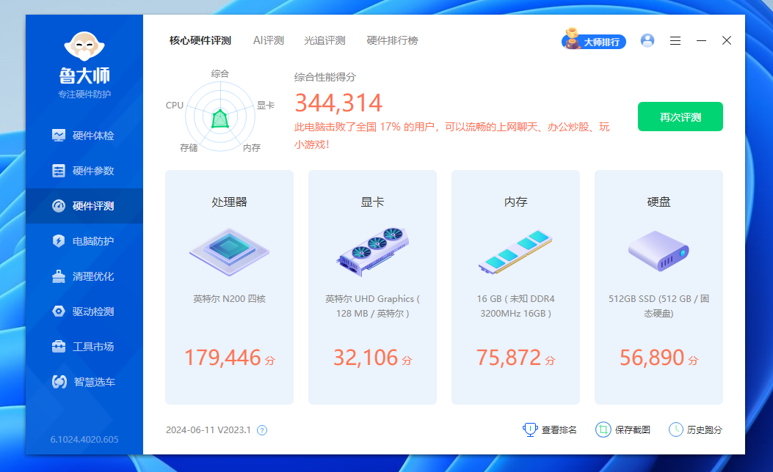
Task: Open 电脑防护 in the sidebar
Action: click(84, 241)
